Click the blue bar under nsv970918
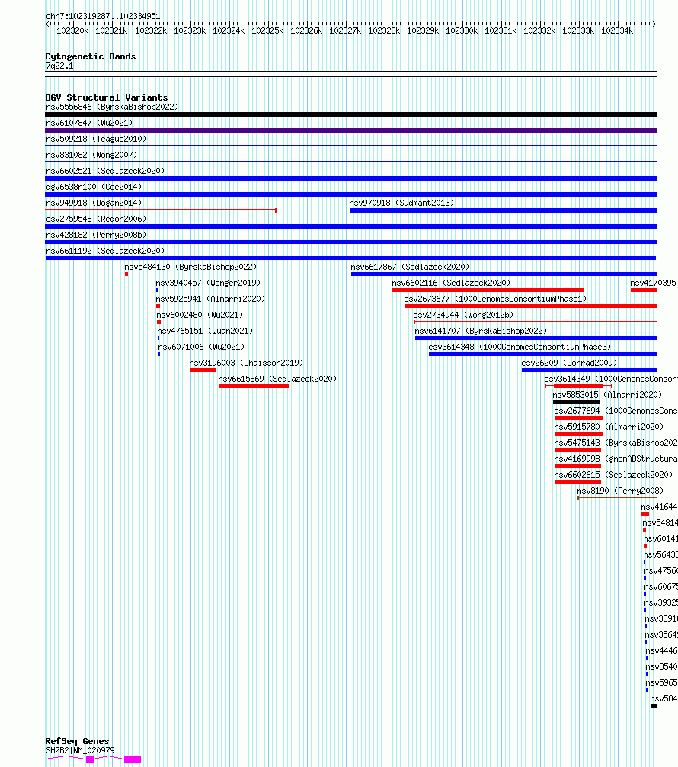 (503, 210)
